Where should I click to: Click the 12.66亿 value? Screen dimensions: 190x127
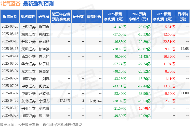169,34
